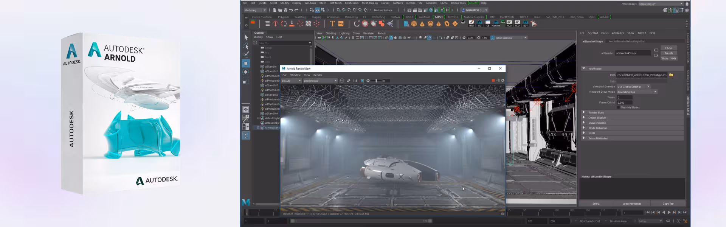Click the Outline shelf button
Image resolution: width=726 pixels, height=227 pixels.
(496, 23)
